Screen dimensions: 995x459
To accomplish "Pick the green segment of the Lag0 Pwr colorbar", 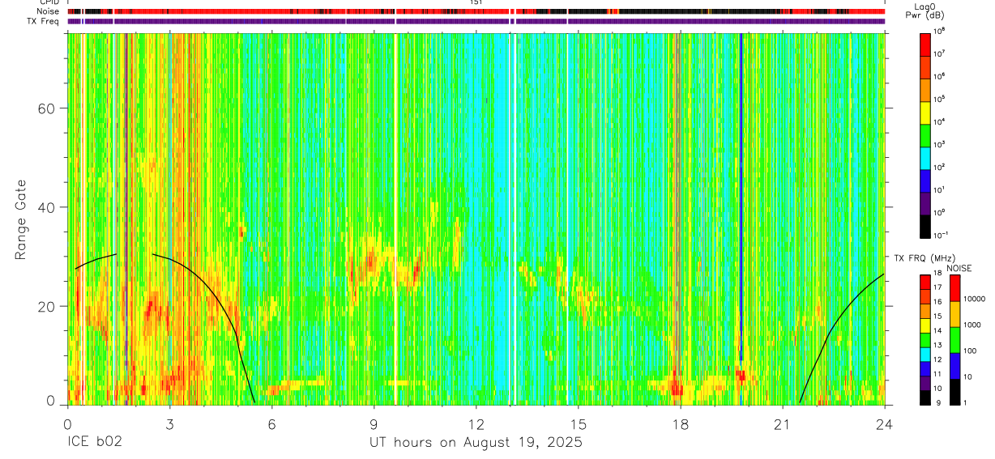I will tap(925, 136).
